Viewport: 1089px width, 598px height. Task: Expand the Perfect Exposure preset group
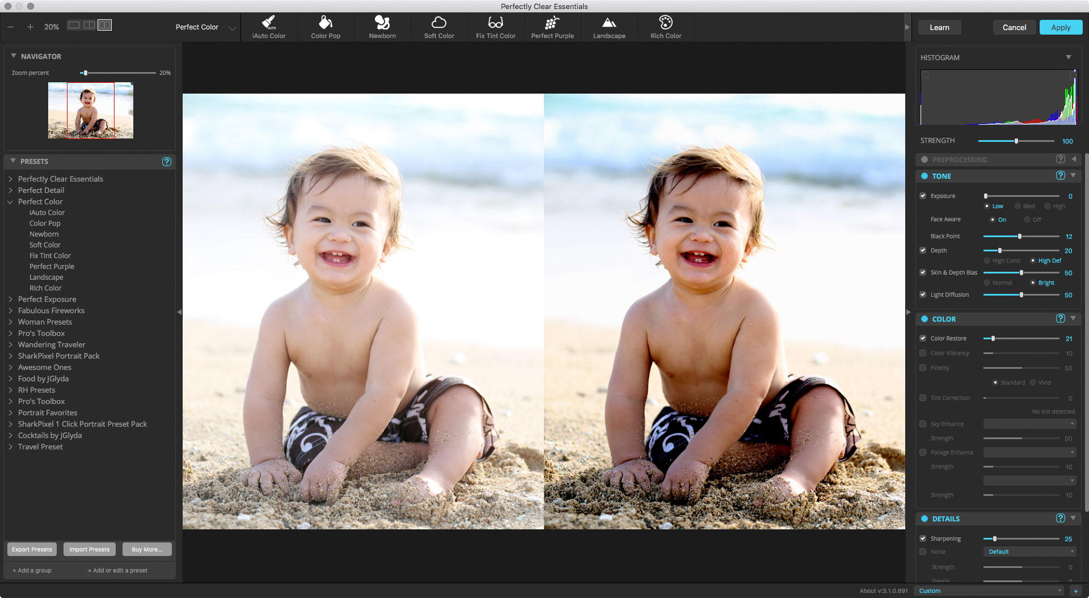coord(11,299)
